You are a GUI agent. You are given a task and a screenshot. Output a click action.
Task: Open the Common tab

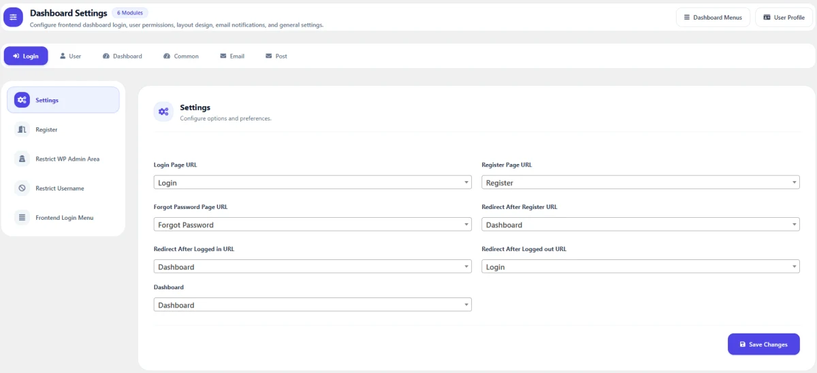click(181, 56)
